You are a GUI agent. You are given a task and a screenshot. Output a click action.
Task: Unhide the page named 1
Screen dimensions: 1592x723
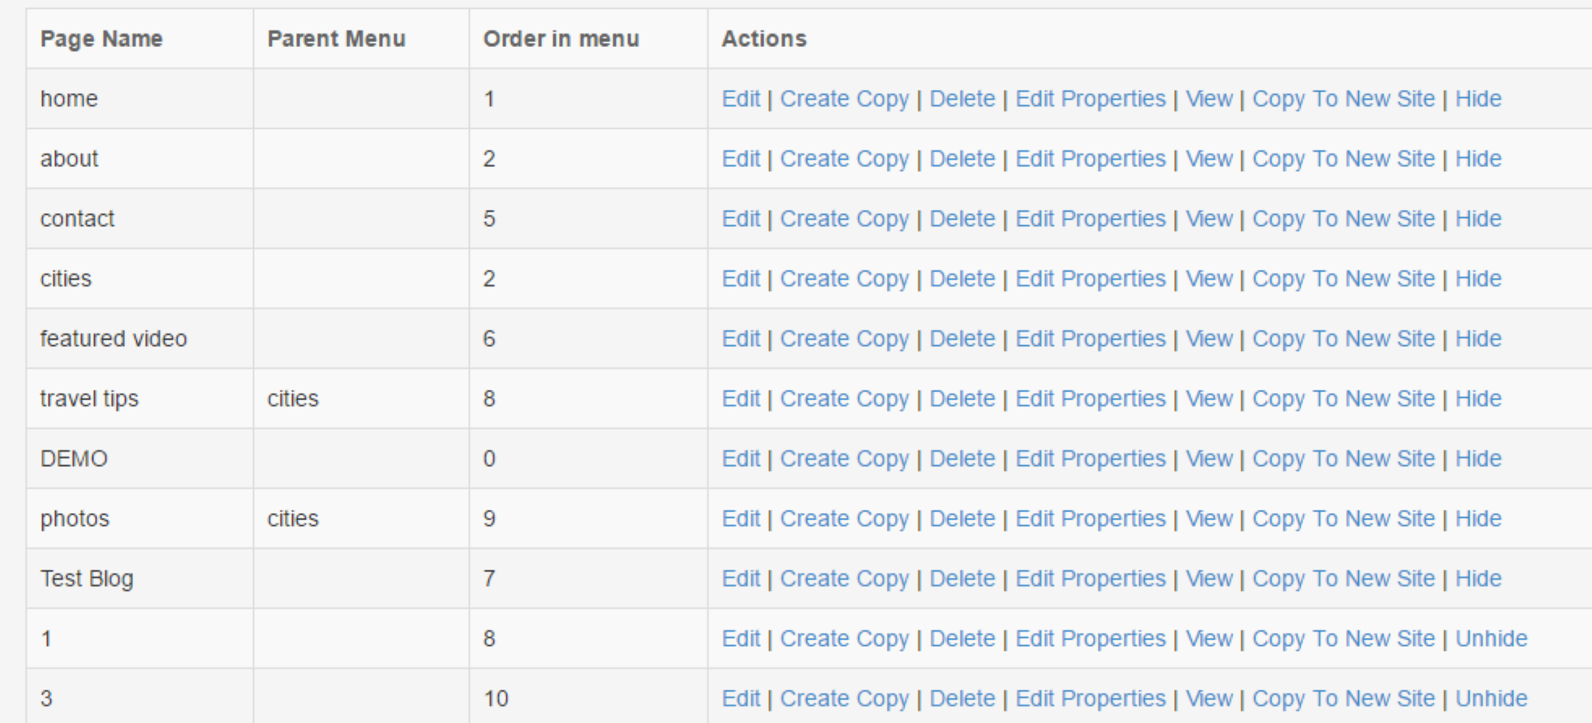tap(1491, 639)
